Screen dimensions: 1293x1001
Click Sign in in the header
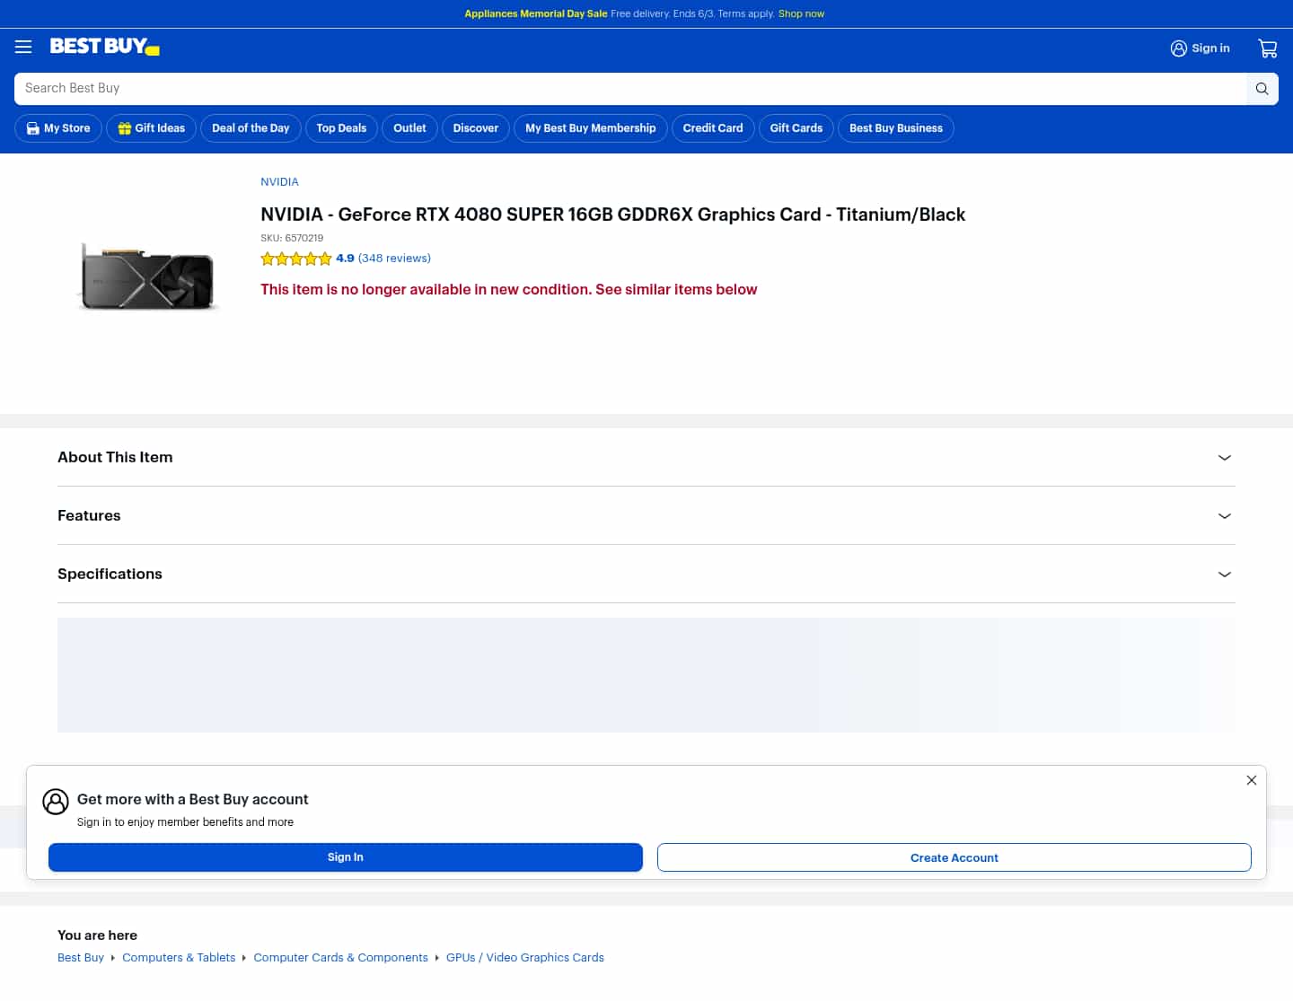tap(1210, 48)
